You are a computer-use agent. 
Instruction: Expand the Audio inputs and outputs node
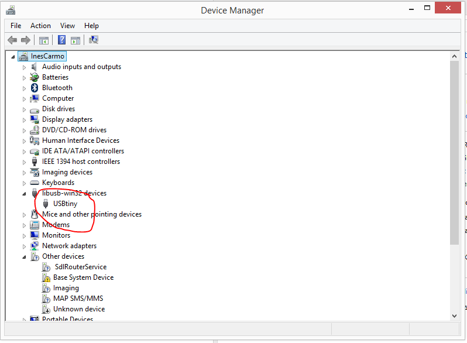point(24,67)
